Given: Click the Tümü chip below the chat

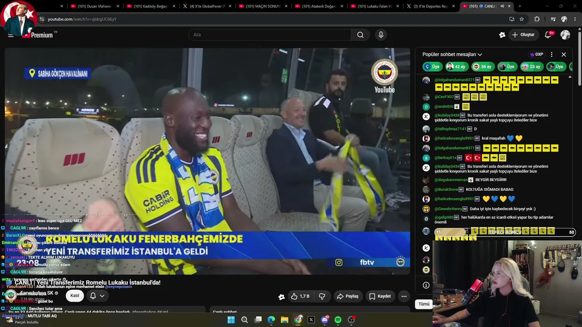Looking at the screenshot, I should tap(424, 304).
